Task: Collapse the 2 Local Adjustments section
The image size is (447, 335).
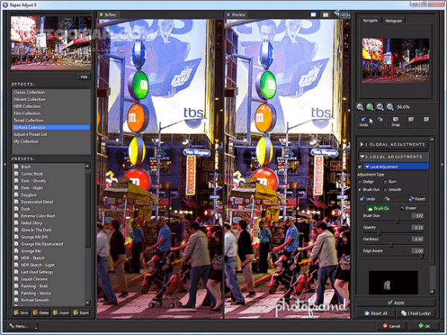Action: coord(393,157)
